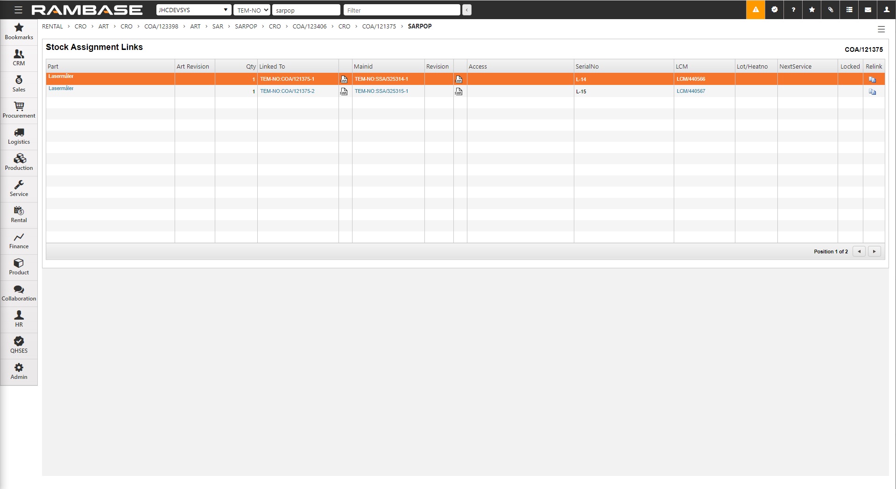Open the Production module in sidebar

point(19,163)
